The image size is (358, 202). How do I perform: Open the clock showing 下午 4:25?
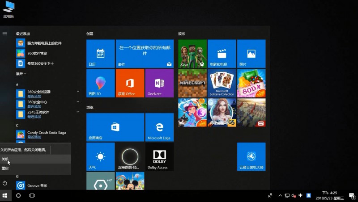pyautogui.click(x=329, y=196)
